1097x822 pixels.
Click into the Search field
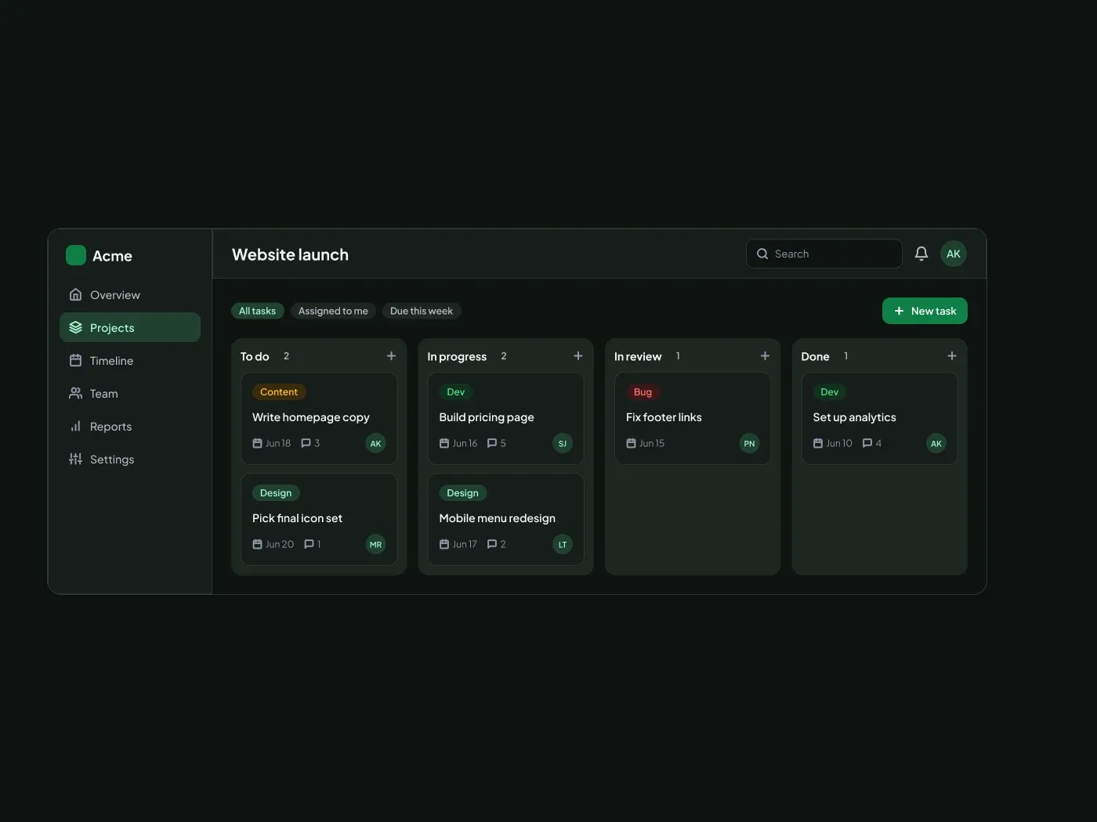(824, 254)
